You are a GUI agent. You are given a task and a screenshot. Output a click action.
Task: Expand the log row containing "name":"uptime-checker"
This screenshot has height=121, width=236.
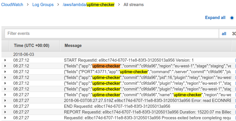pyautogui.click(x=5, y=95)
